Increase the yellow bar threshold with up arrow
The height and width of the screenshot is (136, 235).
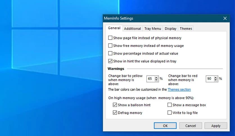[156, 78]
